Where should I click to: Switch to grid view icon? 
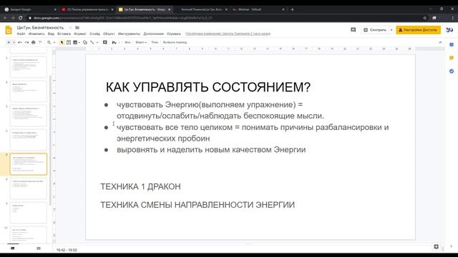tap(39, 248)
